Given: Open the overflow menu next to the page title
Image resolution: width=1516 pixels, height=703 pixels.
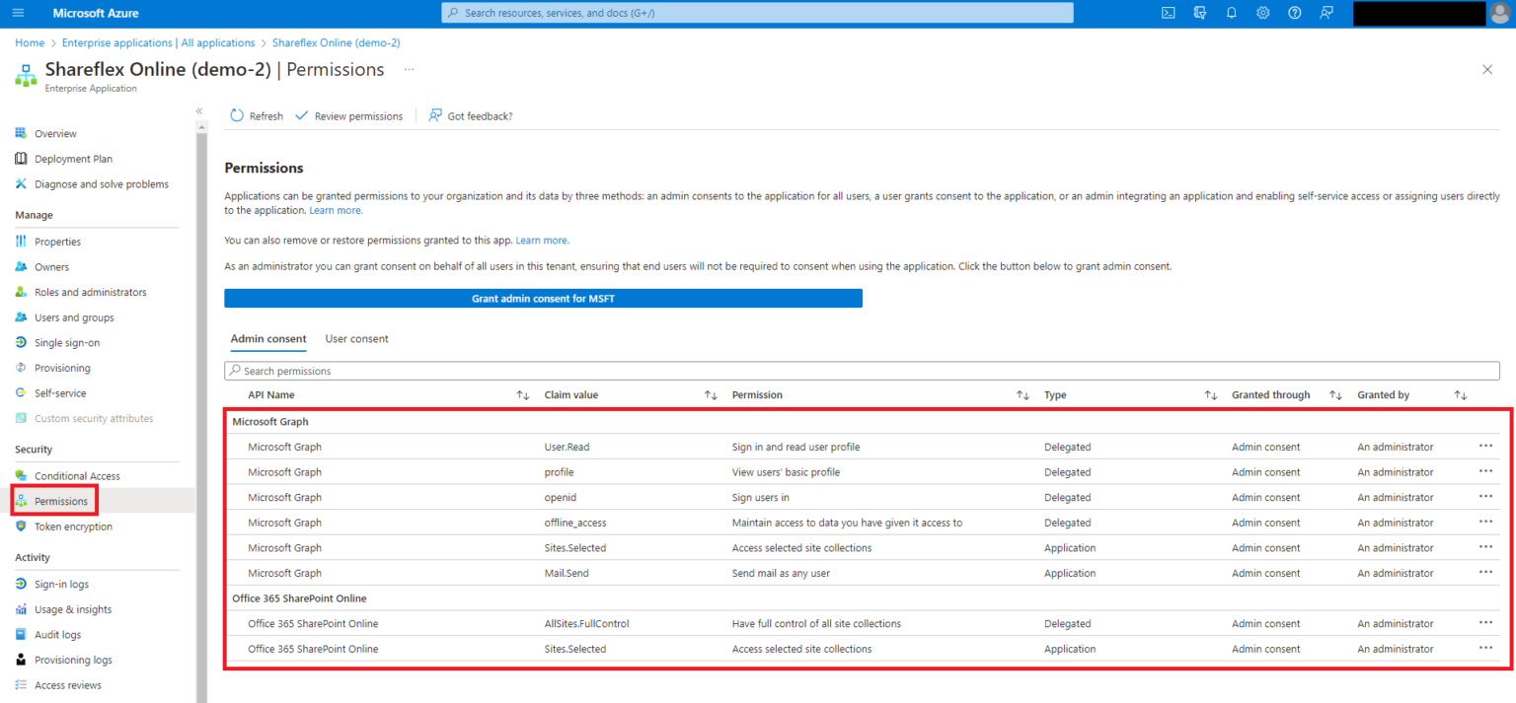Looking at the screenshot, I should tap(409, 71).
